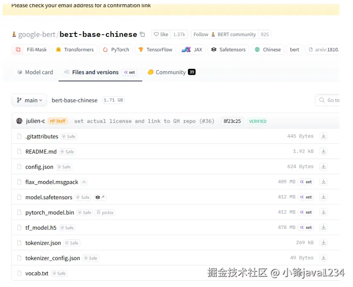Open the main branch dropdown
This screenshot has height=287, width=353.
point(29,100)
